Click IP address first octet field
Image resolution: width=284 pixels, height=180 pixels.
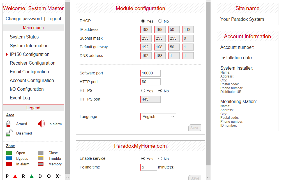click(146, 29)
